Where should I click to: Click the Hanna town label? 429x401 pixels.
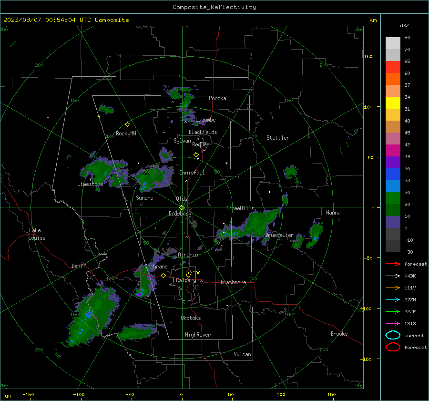[x=333, y=213]
